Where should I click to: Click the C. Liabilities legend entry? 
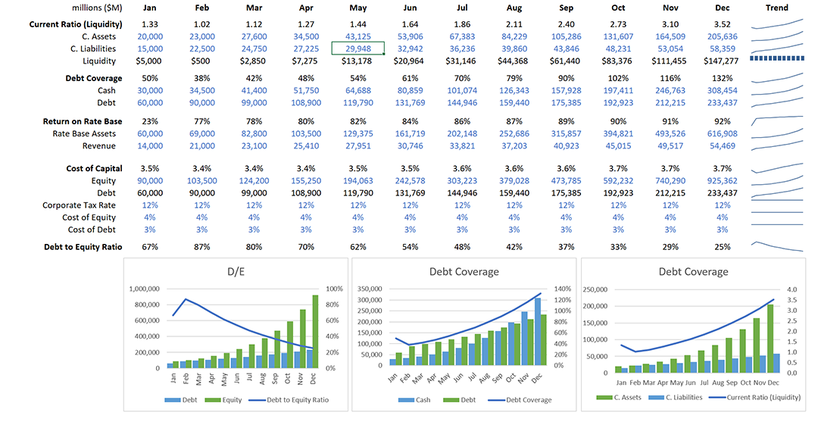(676, 398)
